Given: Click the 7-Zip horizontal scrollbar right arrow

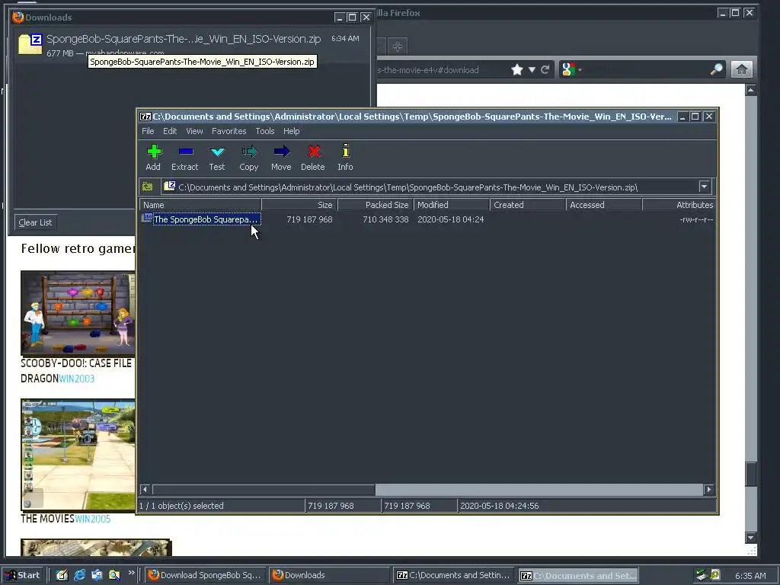Looking at the screenshot, I should [x=709, y=490].
